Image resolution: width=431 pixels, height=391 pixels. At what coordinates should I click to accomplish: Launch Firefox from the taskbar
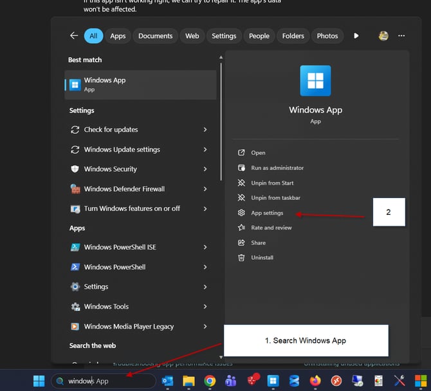315,381
